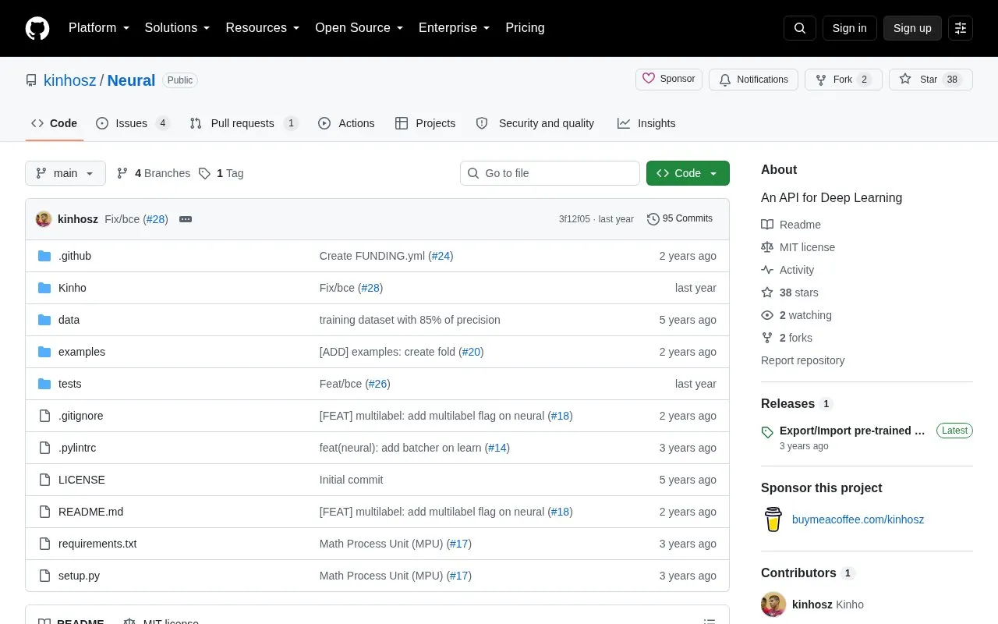Viewport: 998px width, 624px height.
Task: Switch to the Actions tab
Action: click(346, 123)
